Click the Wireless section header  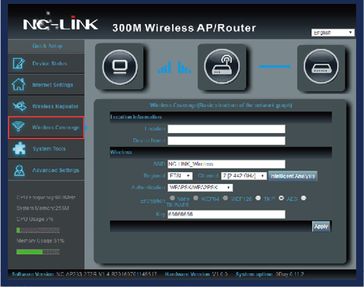221,152
